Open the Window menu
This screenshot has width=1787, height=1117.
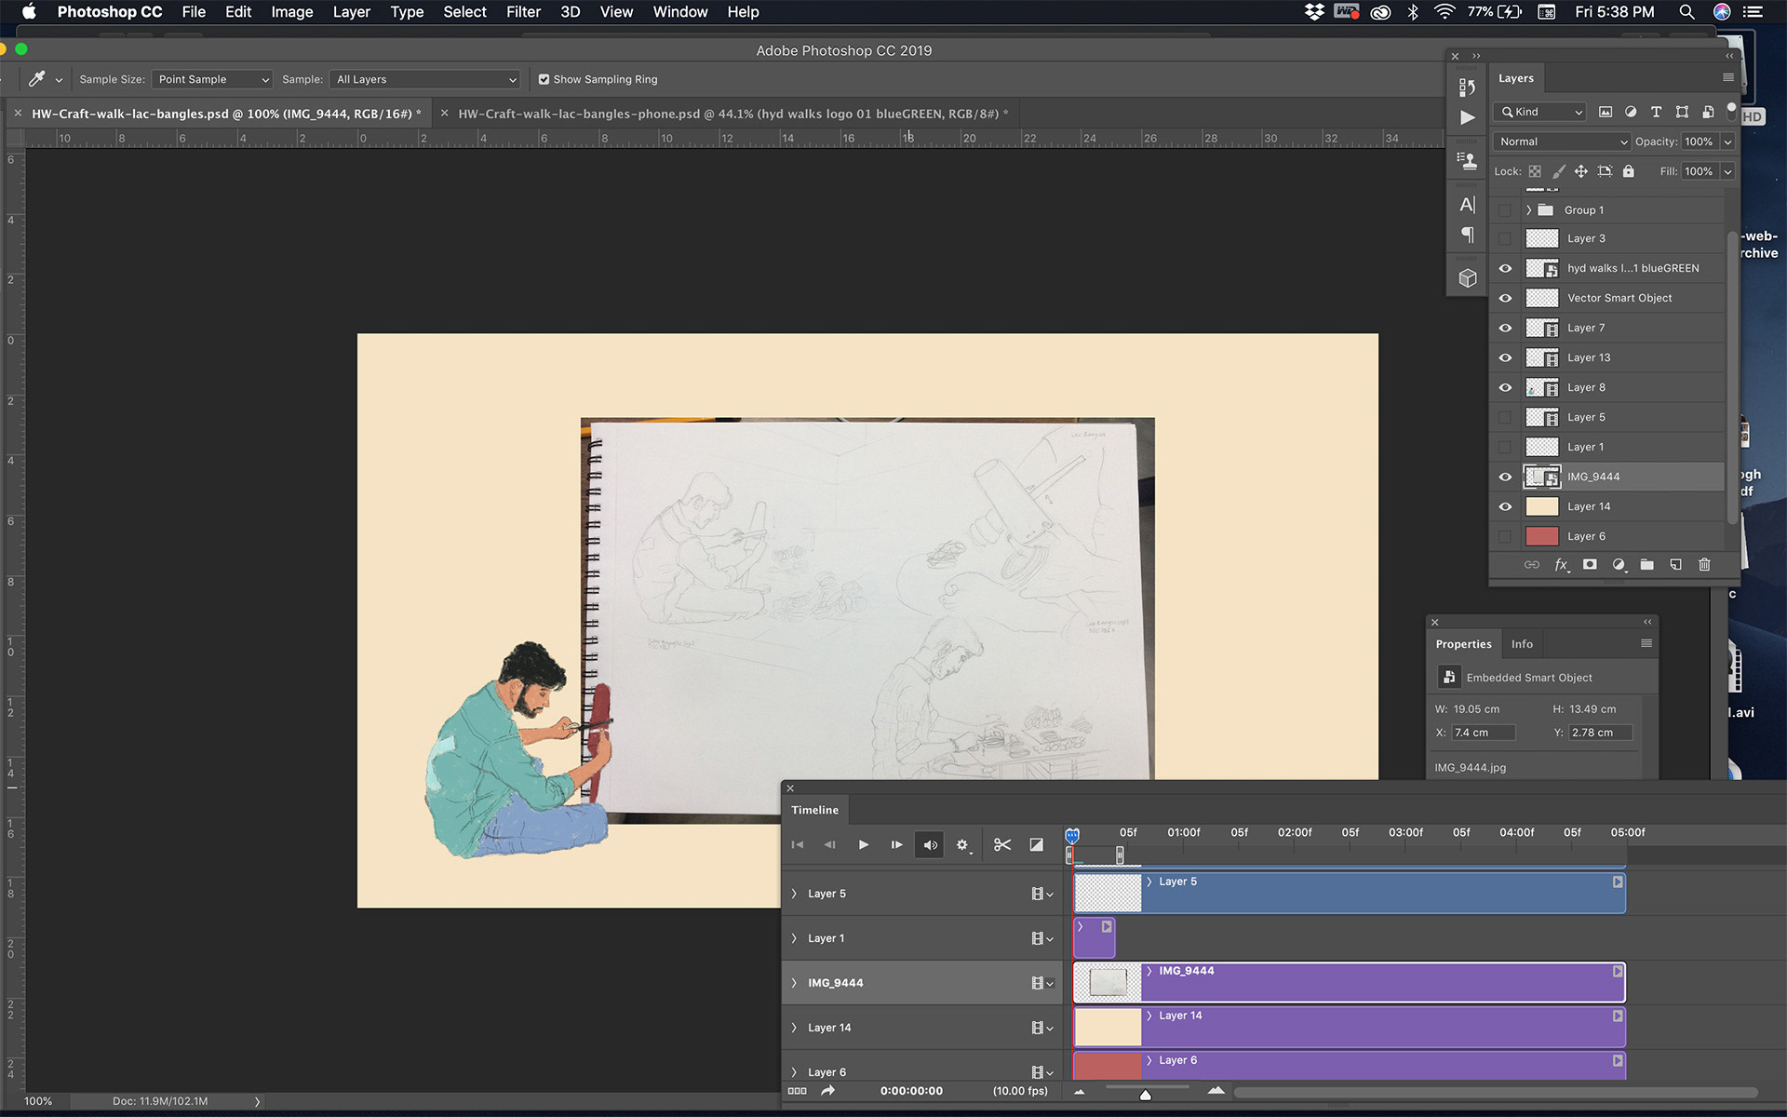pyautogui.click(x=679, y=12)
